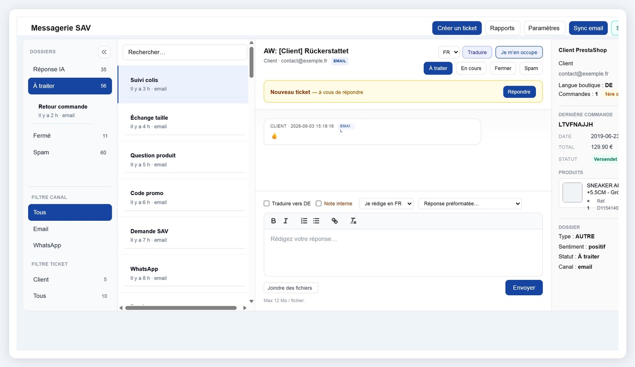Click the Envoyer button
Image resolution: width=635 pixels, height=367 pixels.
tap(524, 288)
